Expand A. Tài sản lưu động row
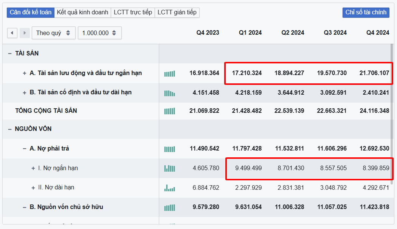 pos(25,73)
